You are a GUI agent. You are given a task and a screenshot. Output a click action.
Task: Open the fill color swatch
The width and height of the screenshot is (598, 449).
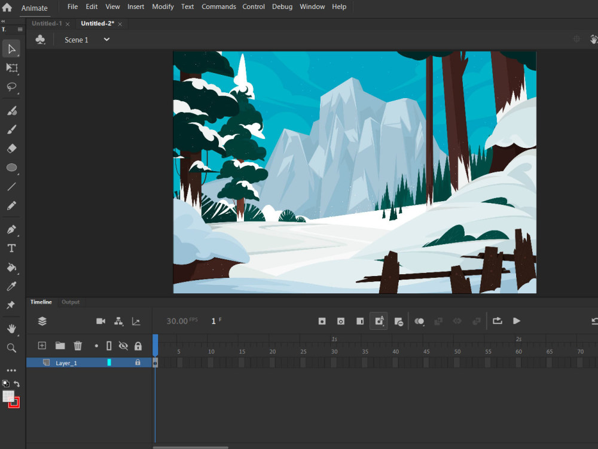pyautogui.click(x=8, y=396)
